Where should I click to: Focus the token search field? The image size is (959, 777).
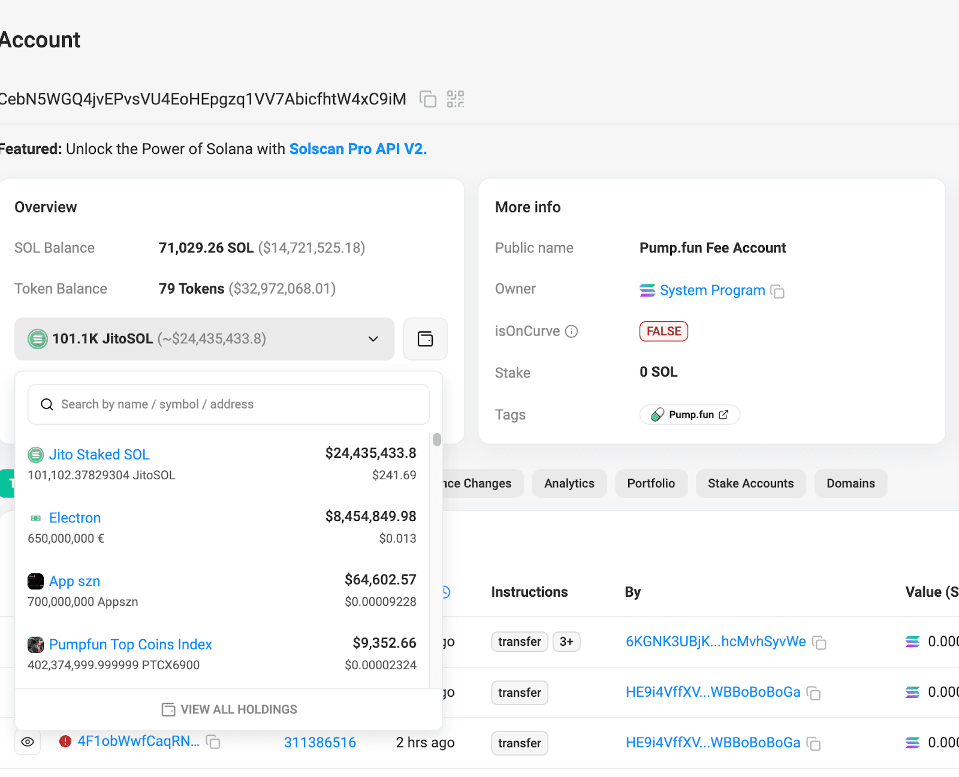(228, 404)
